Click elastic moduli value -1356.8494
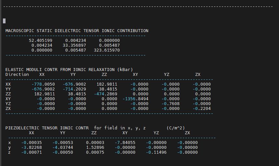Viewport: 279px width, 166px height. point(135,99)
